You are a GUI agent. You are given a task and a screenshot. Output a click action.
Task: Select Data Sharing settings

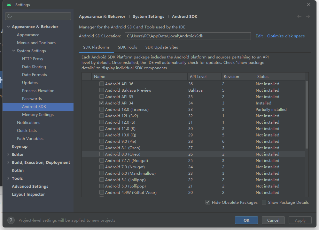tap(34, 67)
